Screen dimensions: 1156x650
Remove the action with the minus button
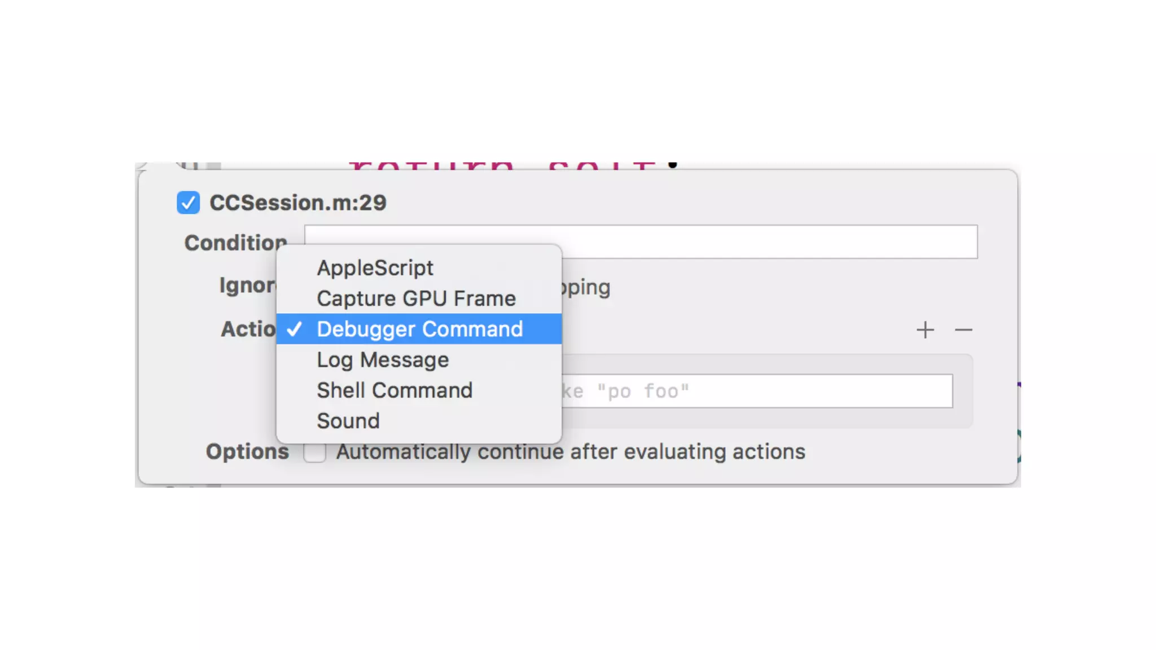[x=963, y=330]
